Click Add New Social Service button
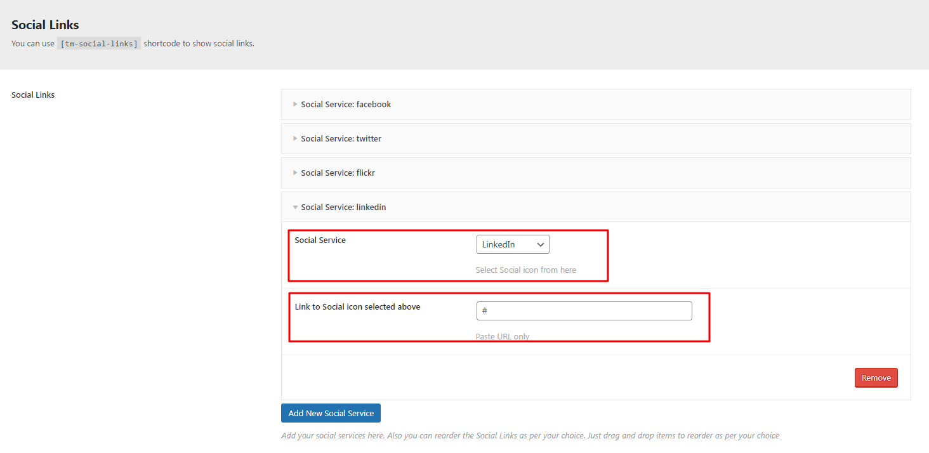The width and height of the screenshot is (929, 453). 331,413
